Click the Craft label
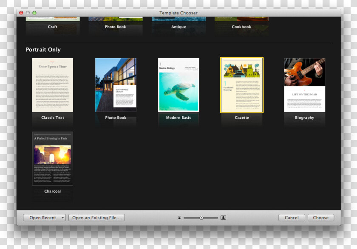 click(x=53, y=27)
